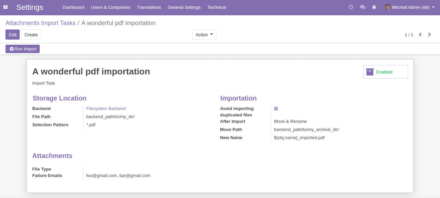The image size is (440, 198).
Task: Open the activities clock icon
Action: [x=351, y=7]
